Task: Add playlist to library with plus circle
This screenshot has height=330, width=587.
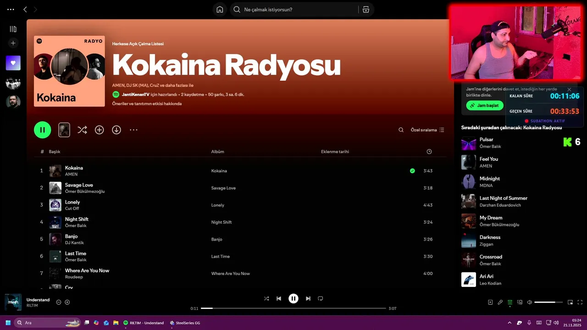Action: [99, 130]
